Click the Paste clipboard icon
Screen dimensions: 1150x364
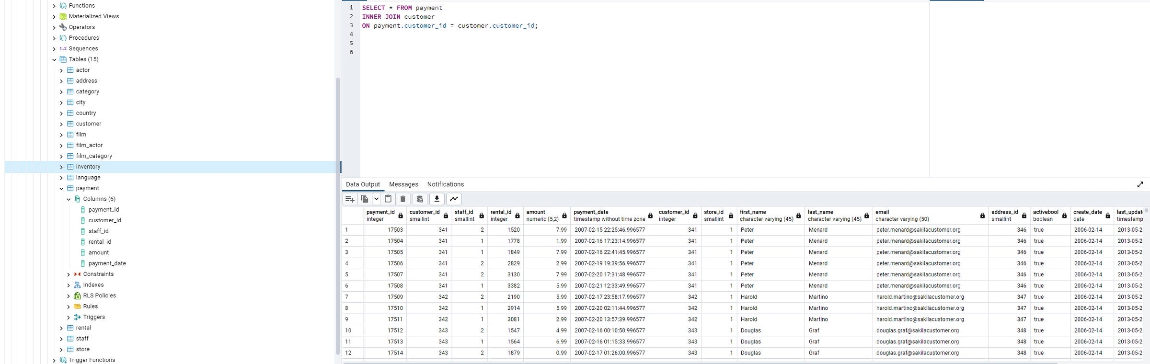[x=388, y=199]
